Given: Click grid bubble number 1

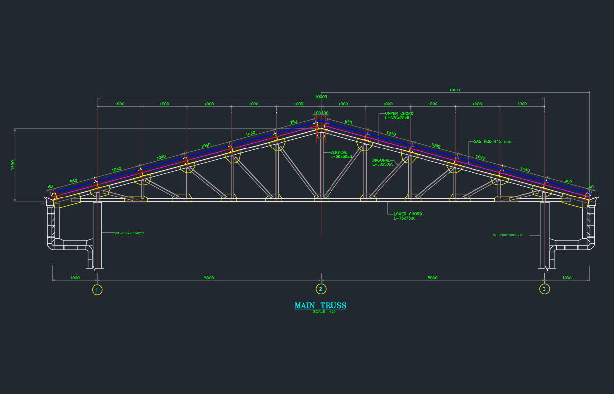Looking at the screenshot, I should pyautogui.click(x=97, y=290).
